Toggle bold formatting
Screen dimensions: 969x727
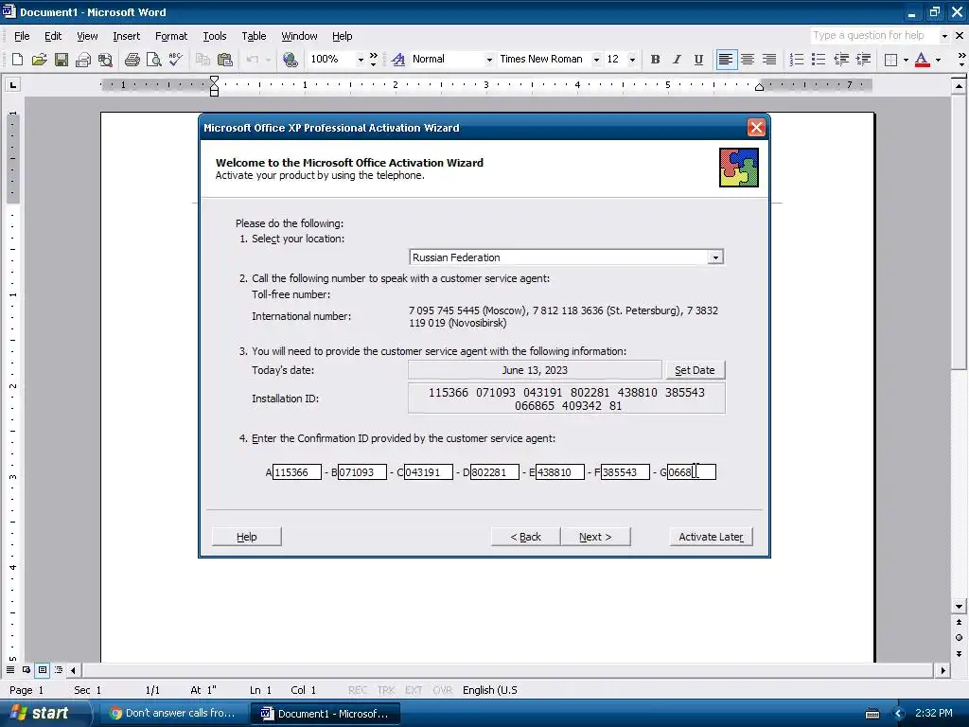tap(655, 60)
